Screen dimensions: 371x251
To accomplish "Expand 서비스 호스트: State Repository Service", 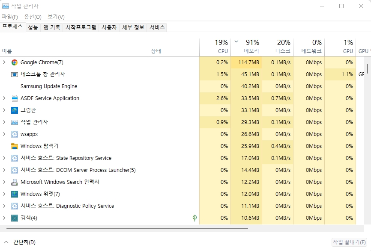I will coord(4,158).
